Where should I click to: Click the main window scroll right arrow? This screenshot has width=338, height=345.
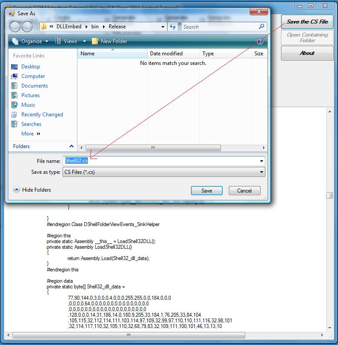[322, 335]
